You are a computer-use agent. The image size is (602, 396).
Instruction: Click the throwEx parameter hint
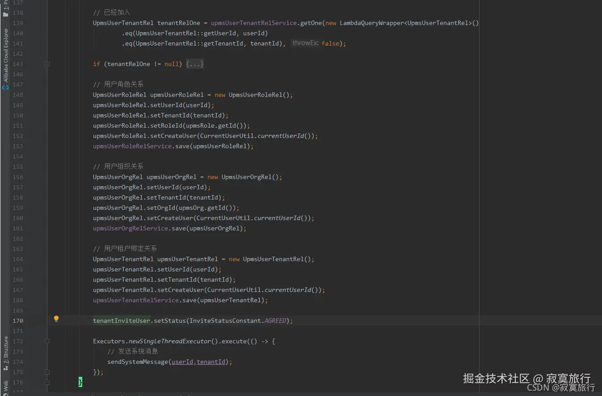[x=305, y=43]
